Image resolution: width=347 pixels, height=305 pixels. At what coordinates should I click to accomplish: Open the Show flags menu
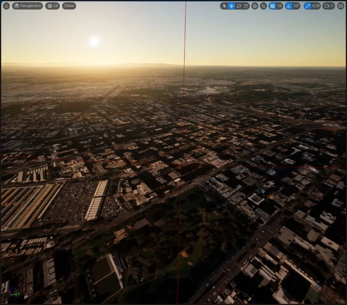(x=69, y=6)
